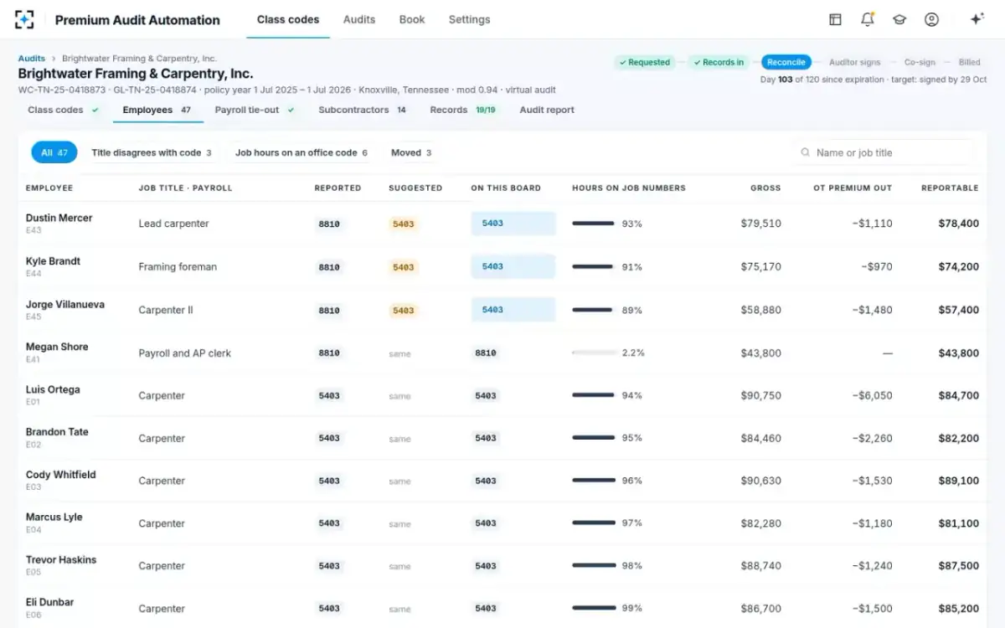Select employee Kyle Brandt
Screen dimensions: 1005x628
(x=53, y=261)
